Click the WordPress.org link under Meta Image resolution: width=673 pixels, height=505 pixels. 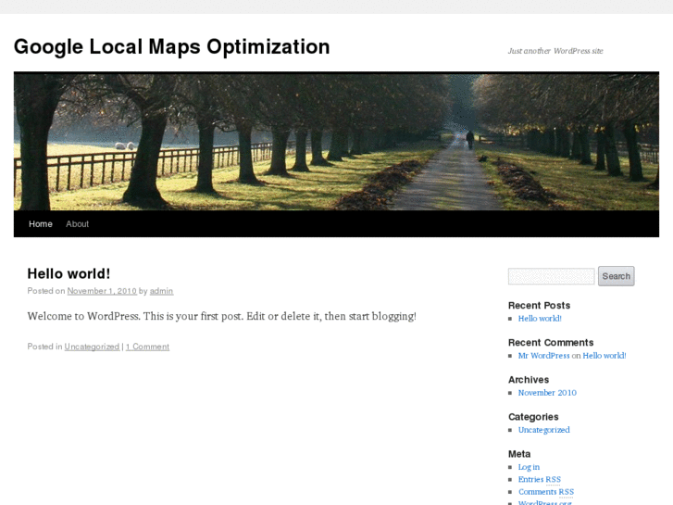pos(544,502)
